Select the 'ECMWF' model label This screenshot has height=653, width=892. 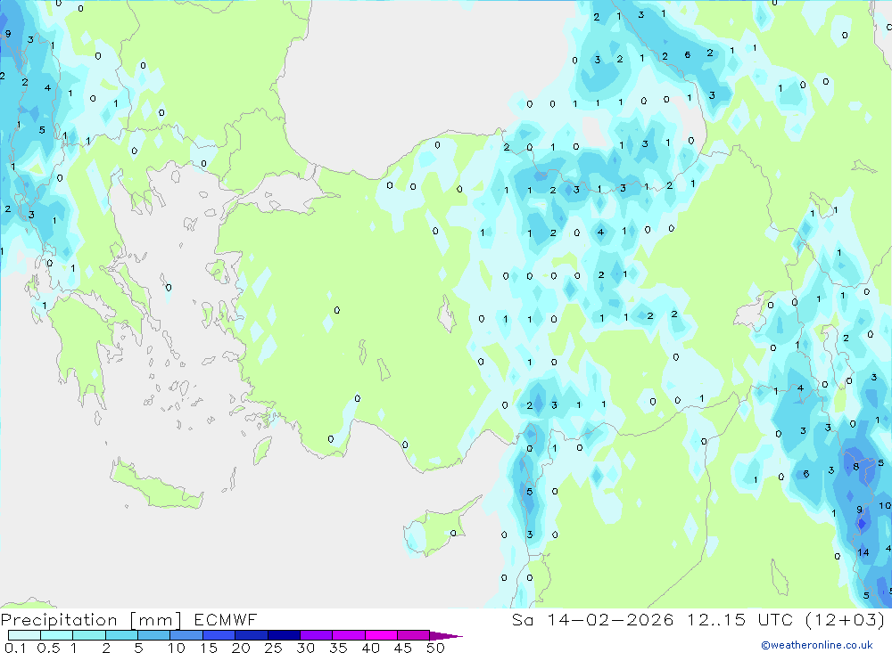point(226,620)
